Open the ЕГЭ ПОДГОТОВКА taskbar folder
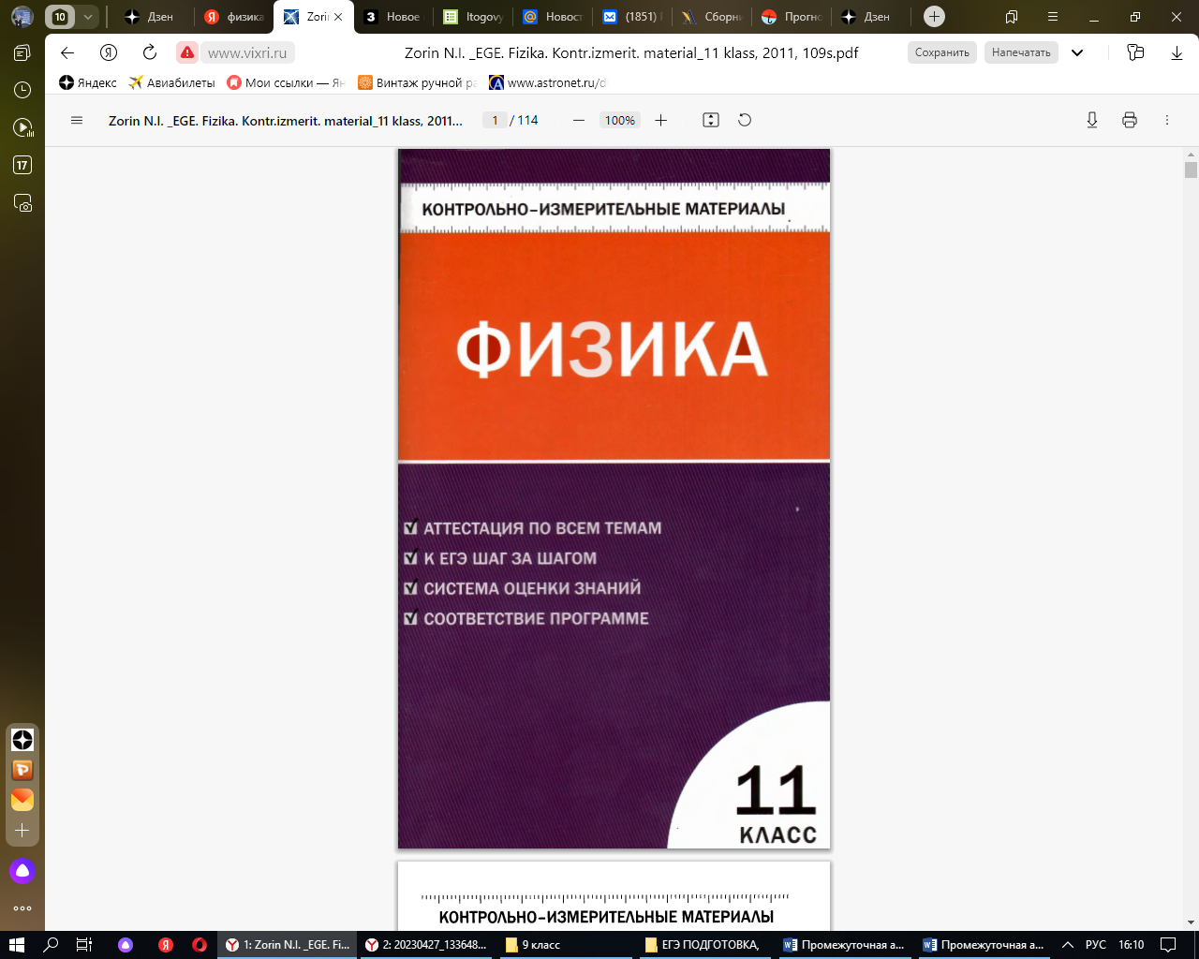The height and width of the screenshot is (959, 1199). click(705, 945)
